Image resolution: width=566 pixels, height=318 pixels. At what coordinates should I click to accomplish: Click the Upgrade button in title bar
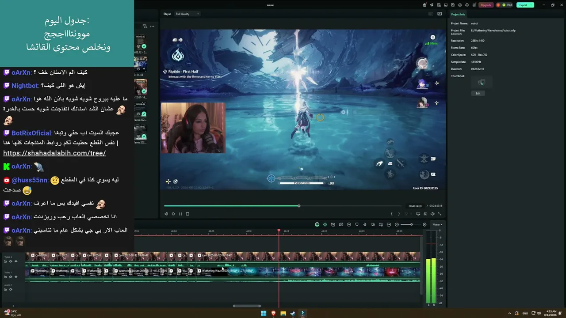pos(486,5)
